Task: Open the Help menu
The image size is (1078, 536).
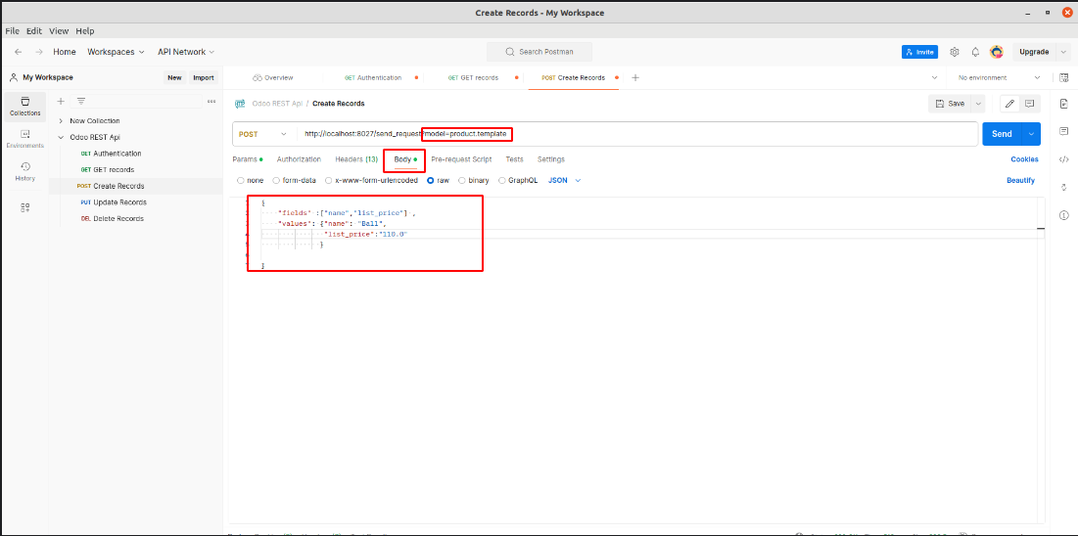Action: coord(85,31)
